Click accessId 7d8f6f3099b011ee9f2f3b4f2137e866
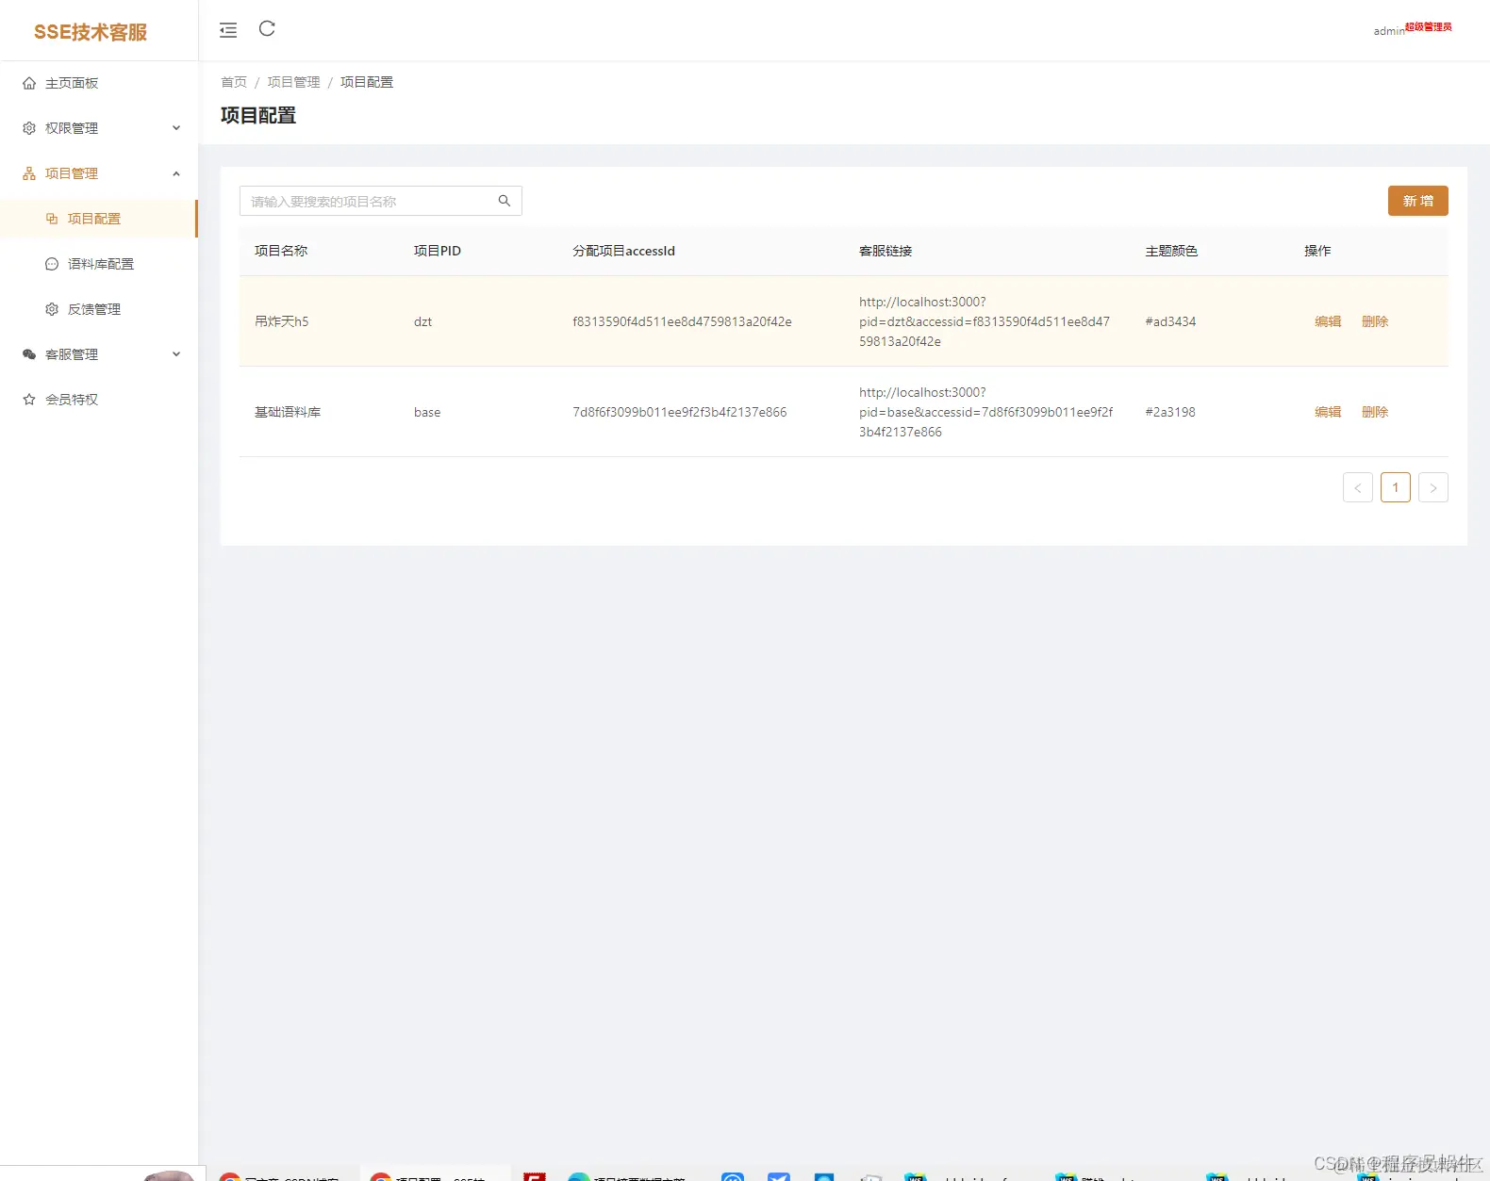This screenshot has width=1490, height=1181. [x=680, y=412]
